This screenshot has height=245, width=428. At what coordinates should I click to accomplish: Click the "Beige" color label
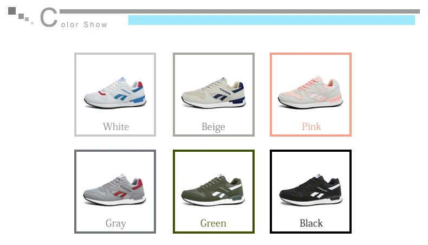coord(213,127)
